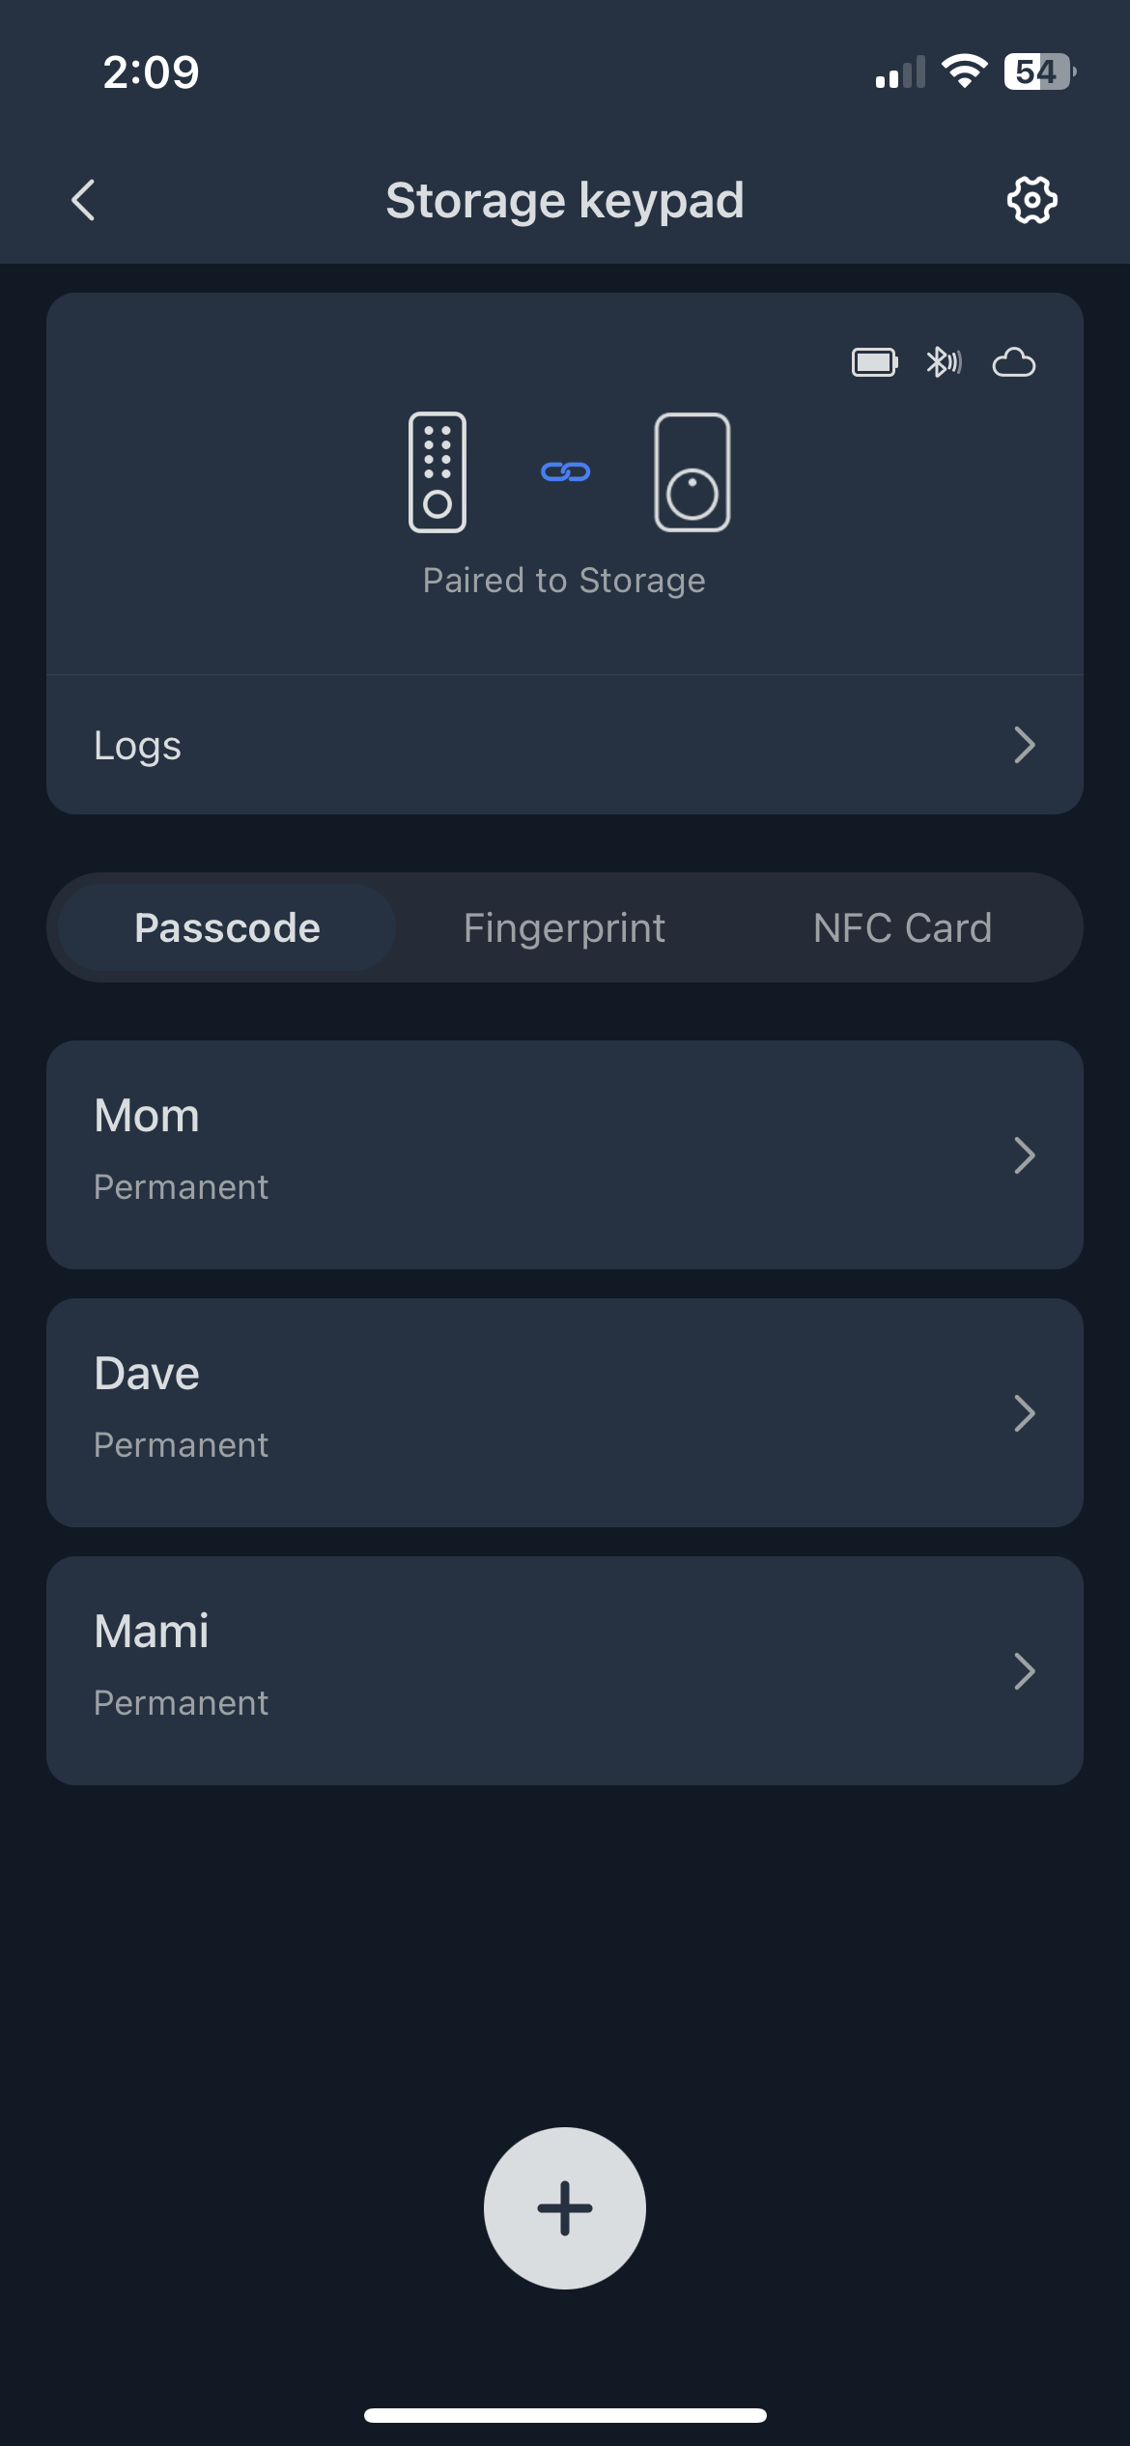Tap the Paired to Storage label
Viewport: 1130px width, 2446px height.
pyautogui.click(x=565, y=580)
